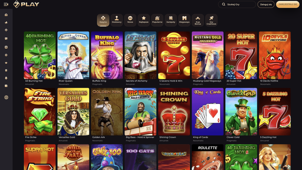Open the Versailles Gold game tile
Viewport: 302px width, 170px height.
tap(73, 112)
